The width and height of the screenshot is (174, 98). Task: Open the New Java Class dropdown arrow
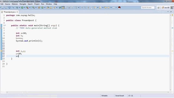pos(45,8)
